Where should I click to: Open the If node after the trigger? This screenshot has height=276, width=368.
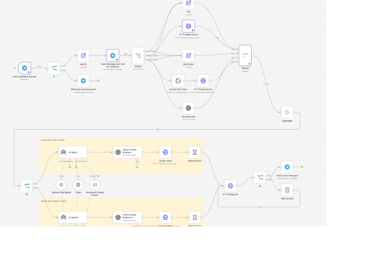point(54,68)
